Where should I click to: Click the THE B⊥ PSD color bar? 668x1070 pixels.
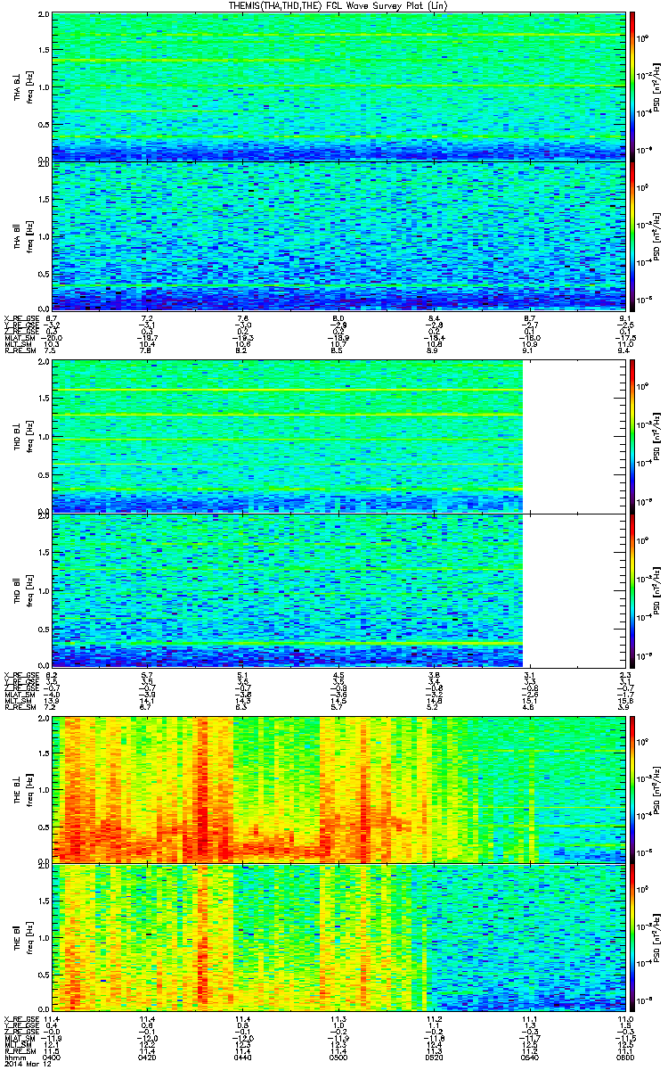pyautogui.click(x=632, y=789)
